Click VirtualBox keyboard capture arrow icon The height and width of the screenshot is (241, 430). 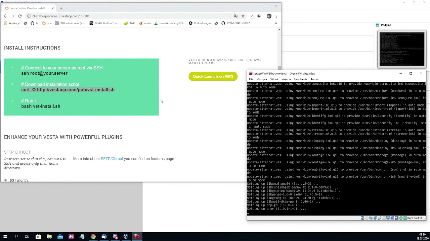405,218
